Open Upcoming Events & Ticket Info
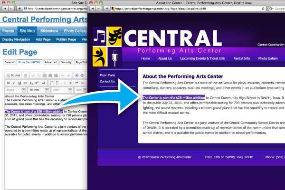Viewport: 285px width, 190px height. (202, 58)
